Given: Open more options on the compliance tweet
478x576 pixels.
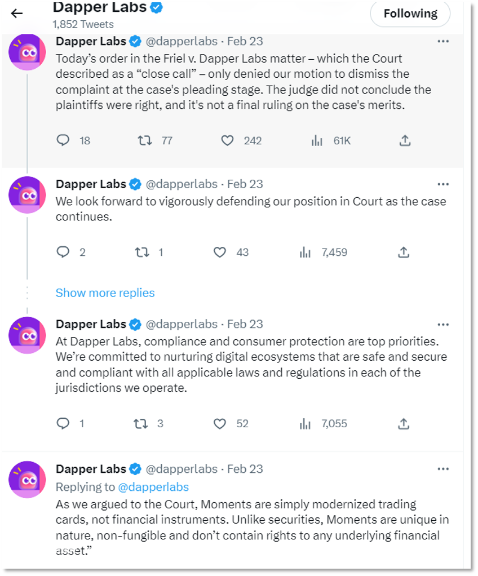Looking at the screenshot, I should pyautogui.click(x=443, y=325).
